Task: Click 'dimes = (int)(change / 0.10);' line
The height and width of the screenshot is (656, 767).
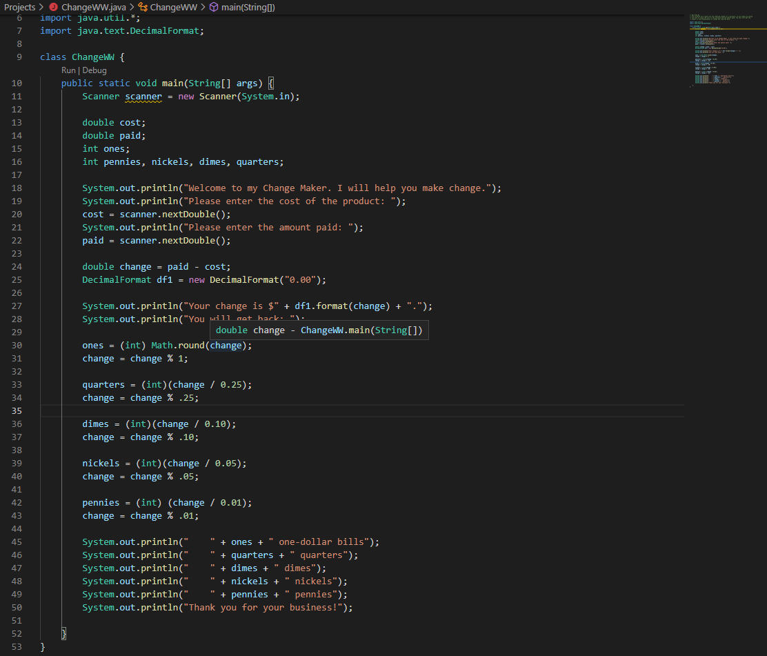Action: (x=159, y=424)
